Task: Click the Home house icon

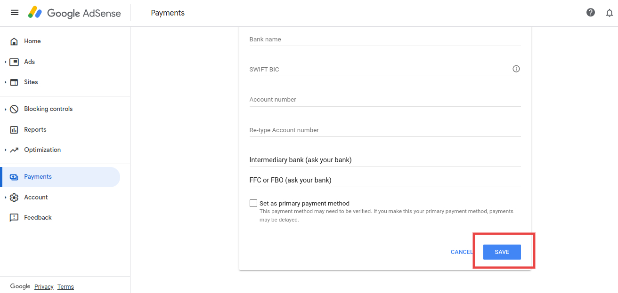Action: (x=14, y=41)
